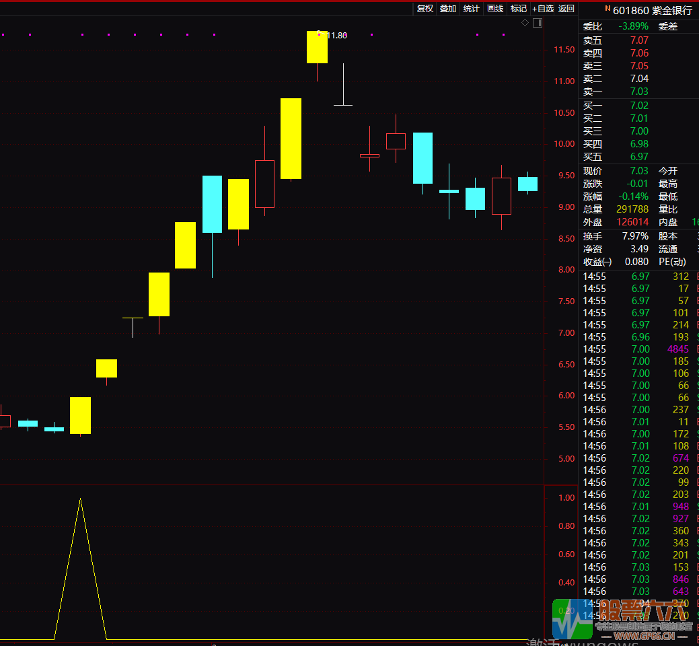Select the 画线 drawing tool
This screenshot has height=646, width=699.
[495, 9]
